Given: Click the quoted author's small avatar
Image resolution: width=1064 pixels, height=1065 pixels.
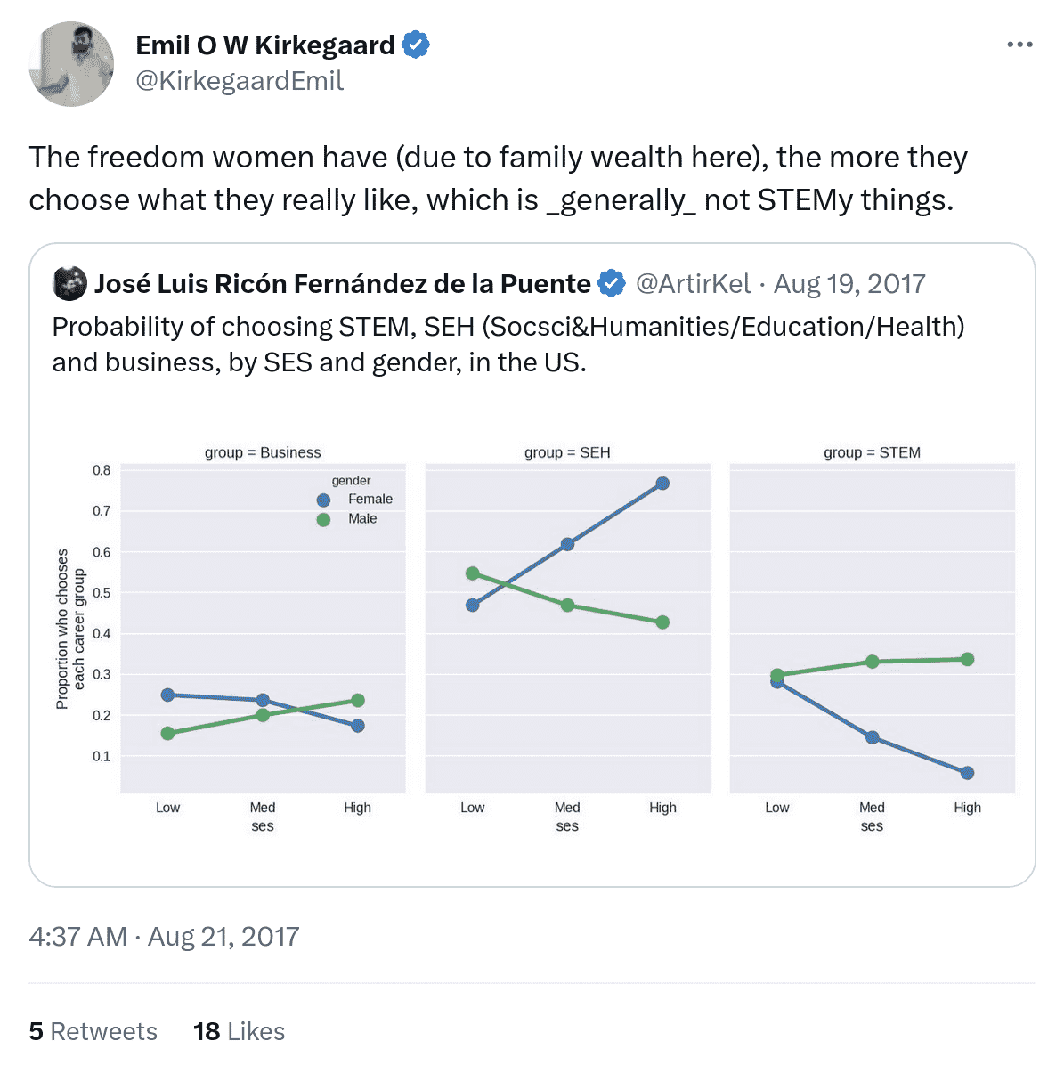Looking at the screenshot, I should coord(70,284).
